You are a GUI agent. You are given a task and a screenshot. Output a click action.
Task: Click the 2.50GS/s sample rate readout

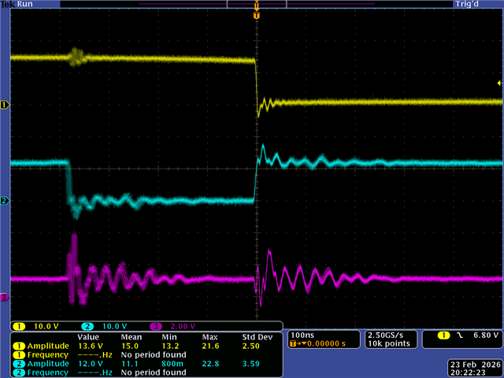click(x=386, y=335)
